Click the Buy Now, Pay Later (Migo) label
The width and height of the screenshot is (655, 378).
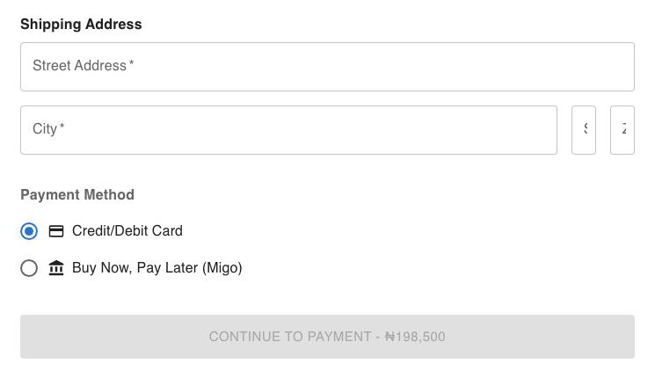click(x=156, y=268)
